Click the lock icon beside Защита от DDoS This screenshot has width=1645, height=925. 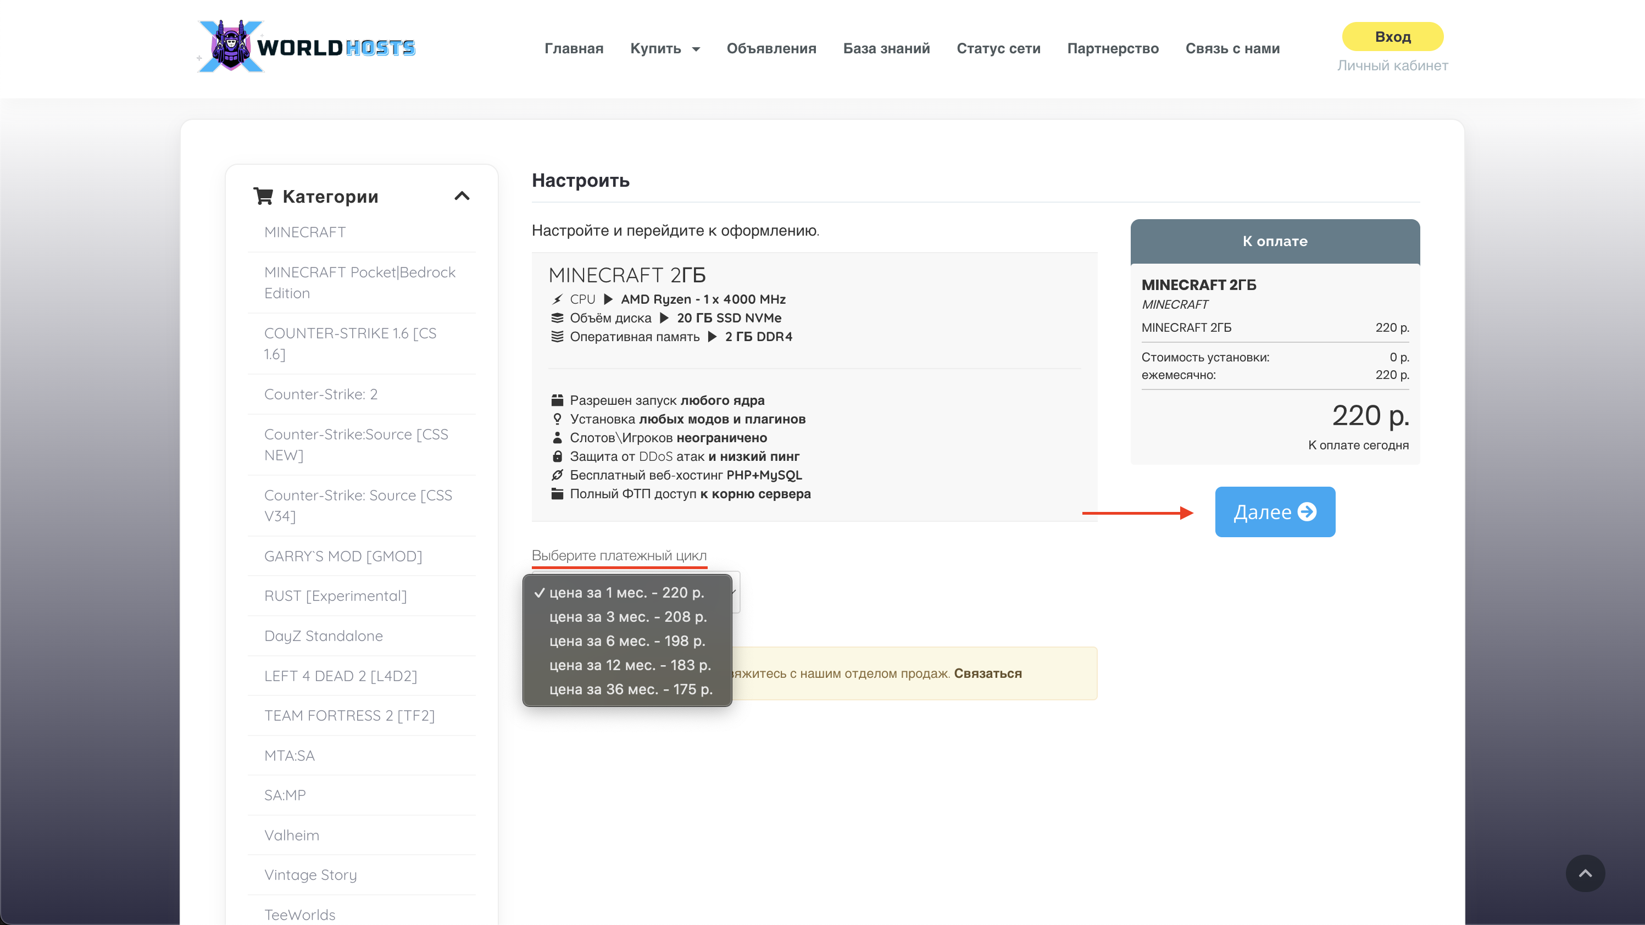tap(557, 456)
